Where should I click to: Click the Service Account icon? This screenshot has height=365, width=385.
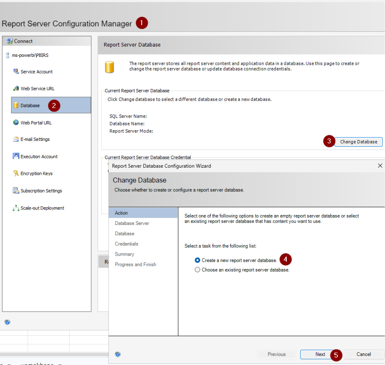[16, 71]
